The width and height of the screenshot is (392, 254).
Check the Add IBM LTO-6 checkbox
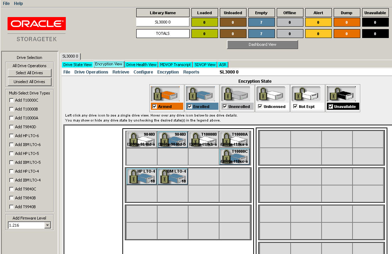point(11,145)
